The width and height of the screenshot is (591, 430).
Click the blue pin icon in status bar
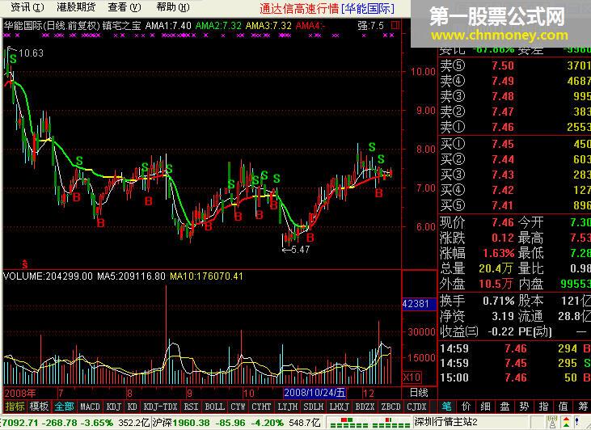578,422
